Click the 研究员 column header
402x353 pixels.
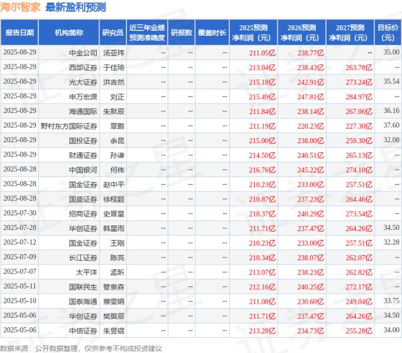113,32
